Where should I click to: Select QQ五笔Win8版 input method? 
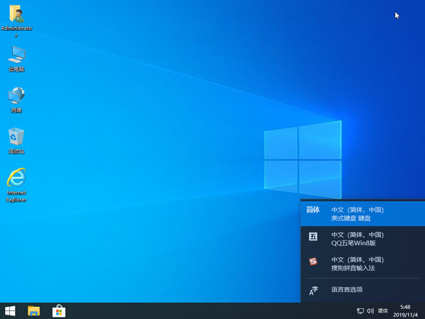click(x=363, y=239)
